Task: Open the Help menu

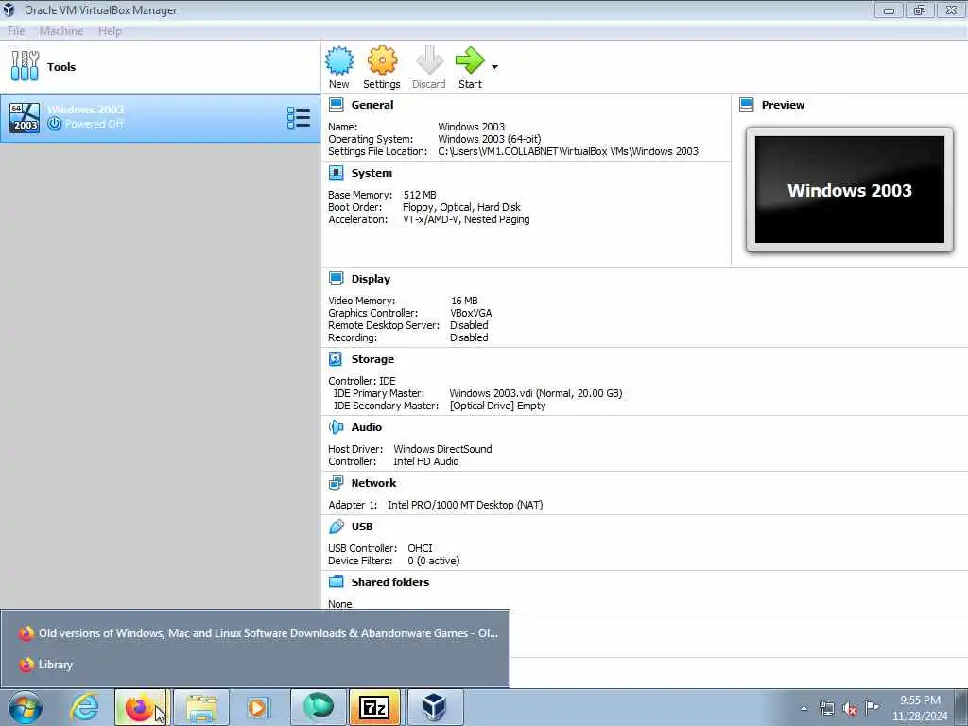Action: [110, 31]
